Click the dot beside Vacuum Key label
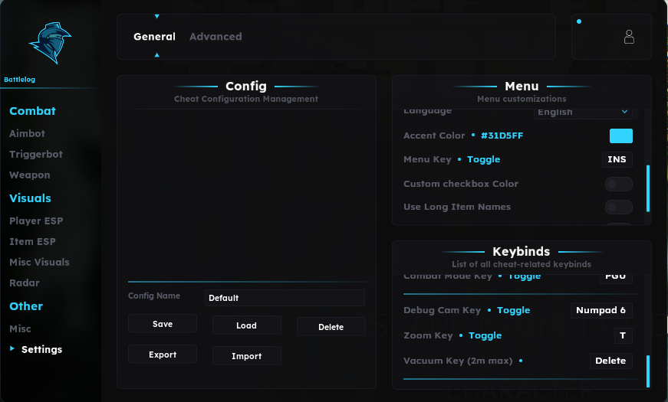 [x=521, y=361]
